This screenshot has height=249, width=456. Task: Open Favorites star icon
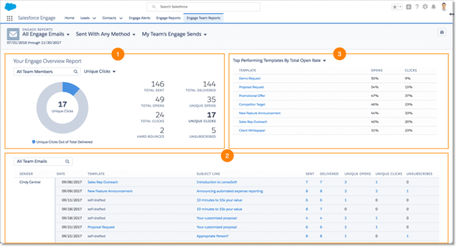[395, 7]
